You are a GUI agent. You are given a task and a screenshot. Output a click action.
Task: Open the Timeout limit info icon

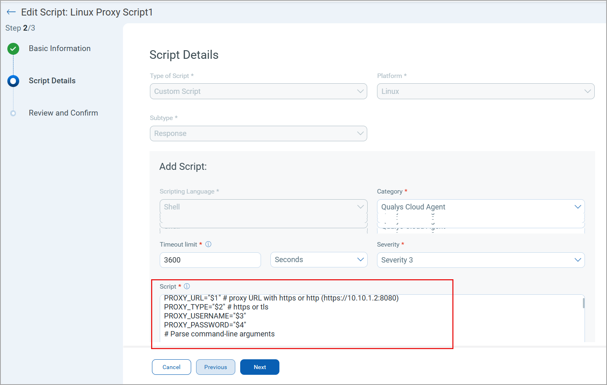pyautogui.click(x=208, y=244)
